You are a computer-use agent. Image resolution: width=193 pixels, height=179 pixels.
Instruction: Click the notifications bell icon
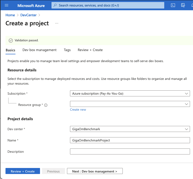pyautogui.click(x=191, y=5)
